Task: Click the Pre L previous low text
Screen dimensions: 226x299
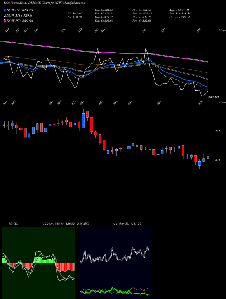Action: pos(142,17)
